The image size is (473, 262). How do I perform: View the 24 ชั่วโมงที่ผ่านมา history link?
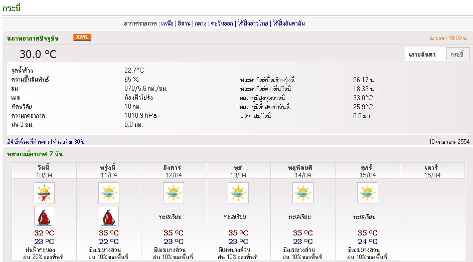[x=29, y=141]
